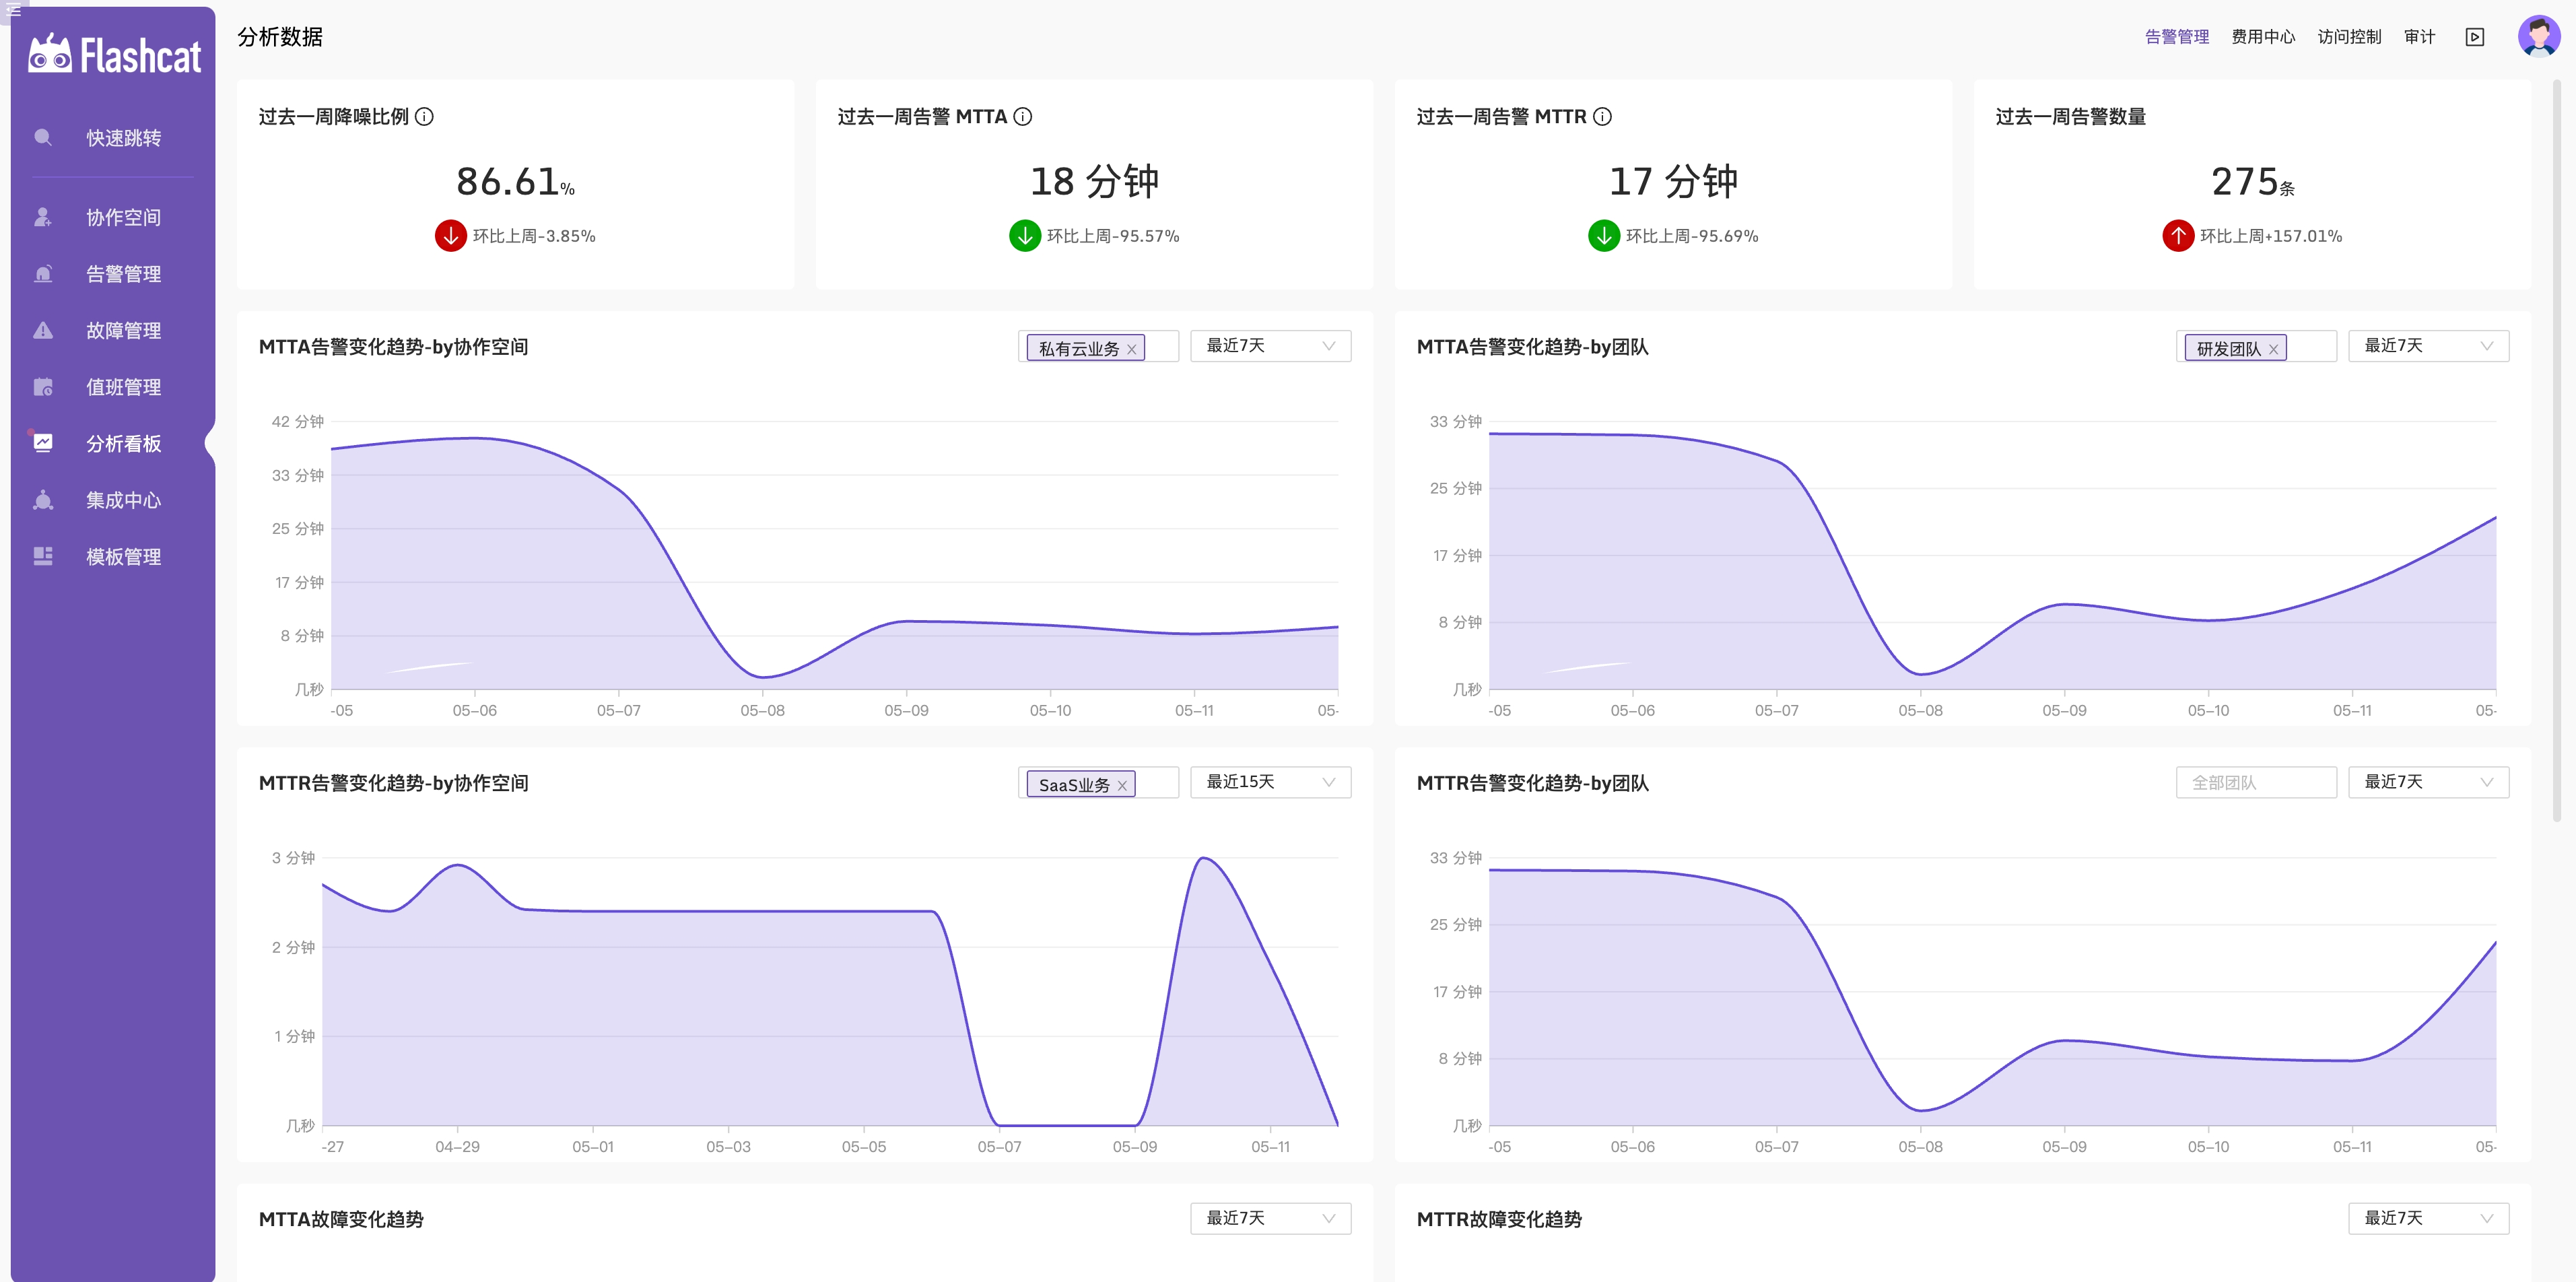The height and width of the screenshot is (1282, 2576).
Task: Click red up-arrow indicator under 275条
Action: tap(2178, 236)
